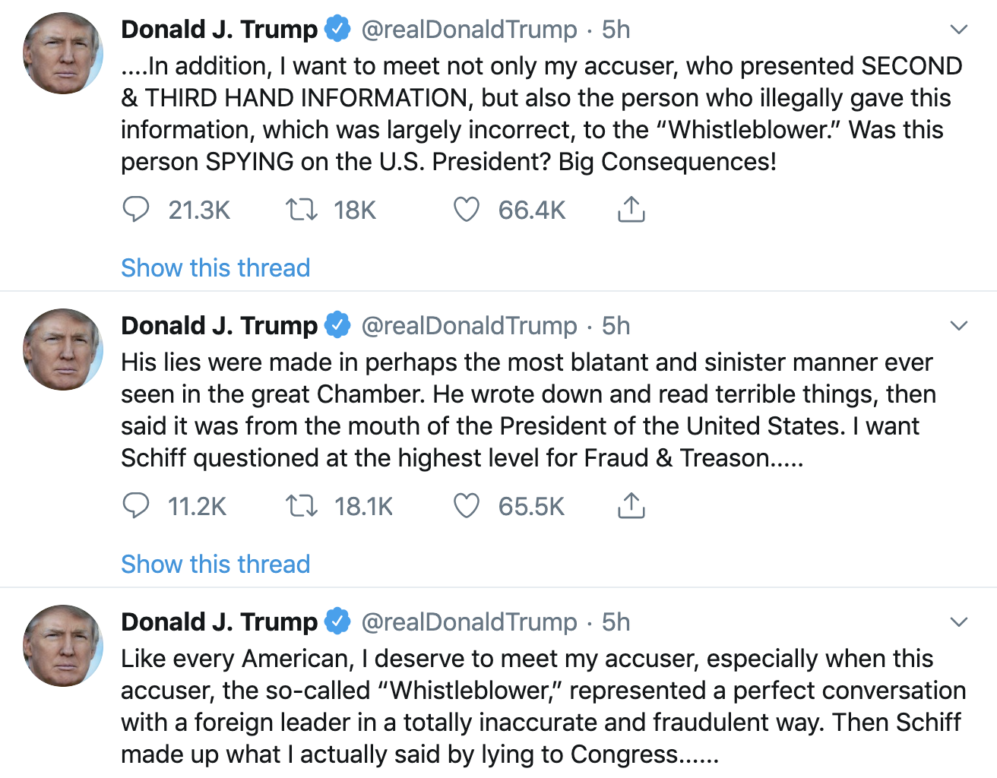
Task: Open profile picture on the first tweet
Action: (63, 53)
